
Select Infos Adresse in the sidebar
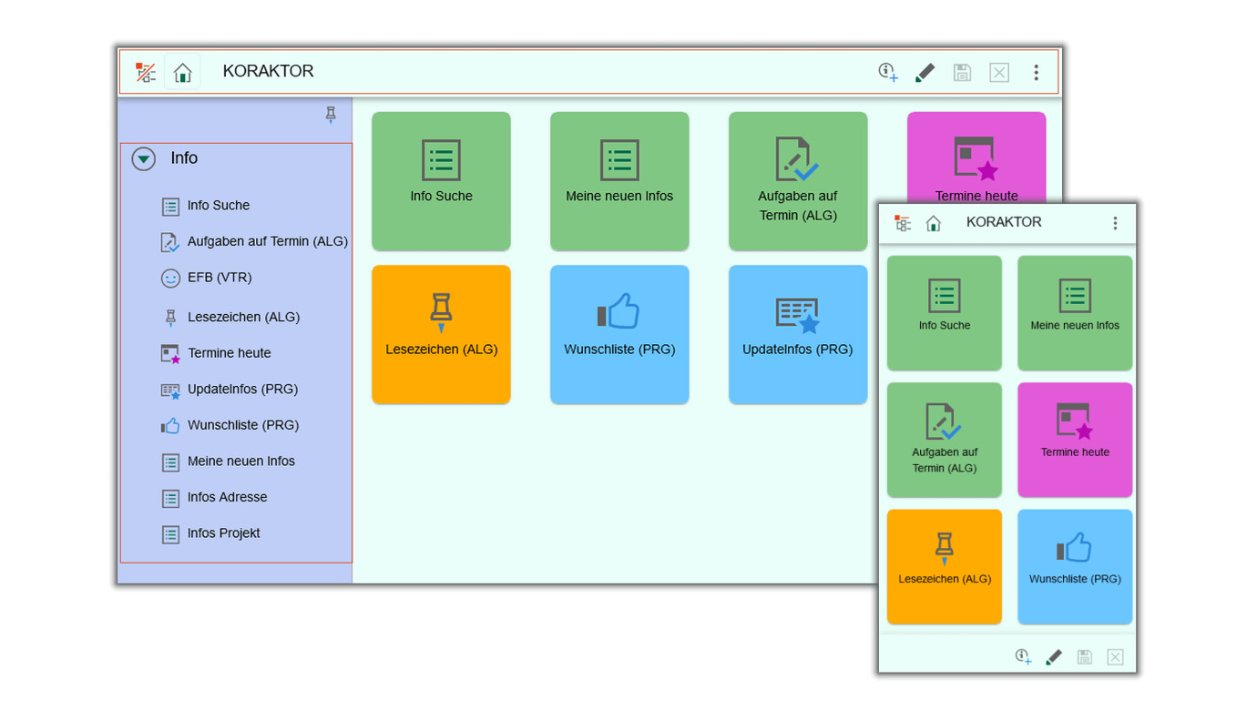(x=227, y=497)
